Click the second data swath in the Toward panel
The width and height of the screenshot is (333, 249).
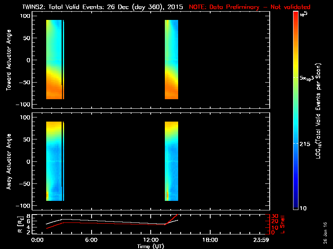click(171, 60)
